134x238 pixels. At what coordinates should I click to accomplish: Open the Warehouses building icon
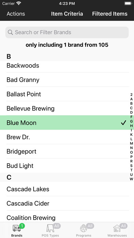(117, 228)
